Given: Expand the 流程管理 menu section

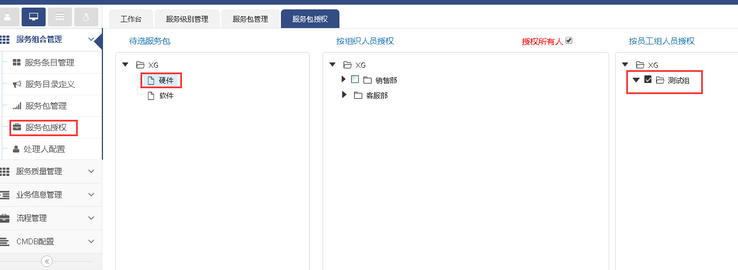Looking at the screenshot, I should (x=47, y=218).
